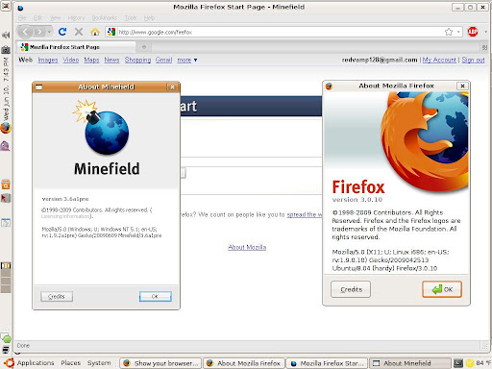Click the Minefield bomb globe logo
Viewport: 492px width, 369px height.
coord(102,127)
